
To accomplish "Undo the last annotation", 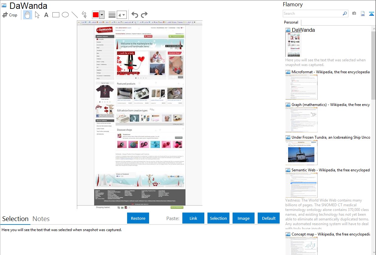I will pos(135,15).
